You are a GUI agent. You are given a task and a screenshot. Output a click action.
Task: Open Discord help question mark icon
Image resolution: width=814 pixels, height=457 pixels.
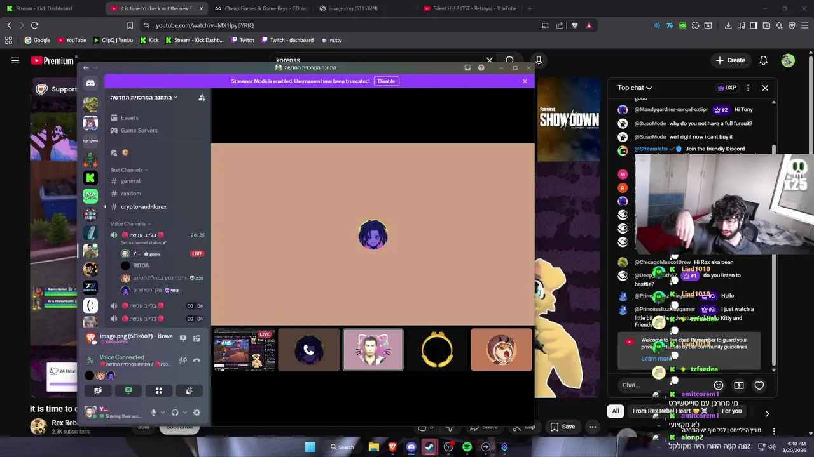point(481,68)
